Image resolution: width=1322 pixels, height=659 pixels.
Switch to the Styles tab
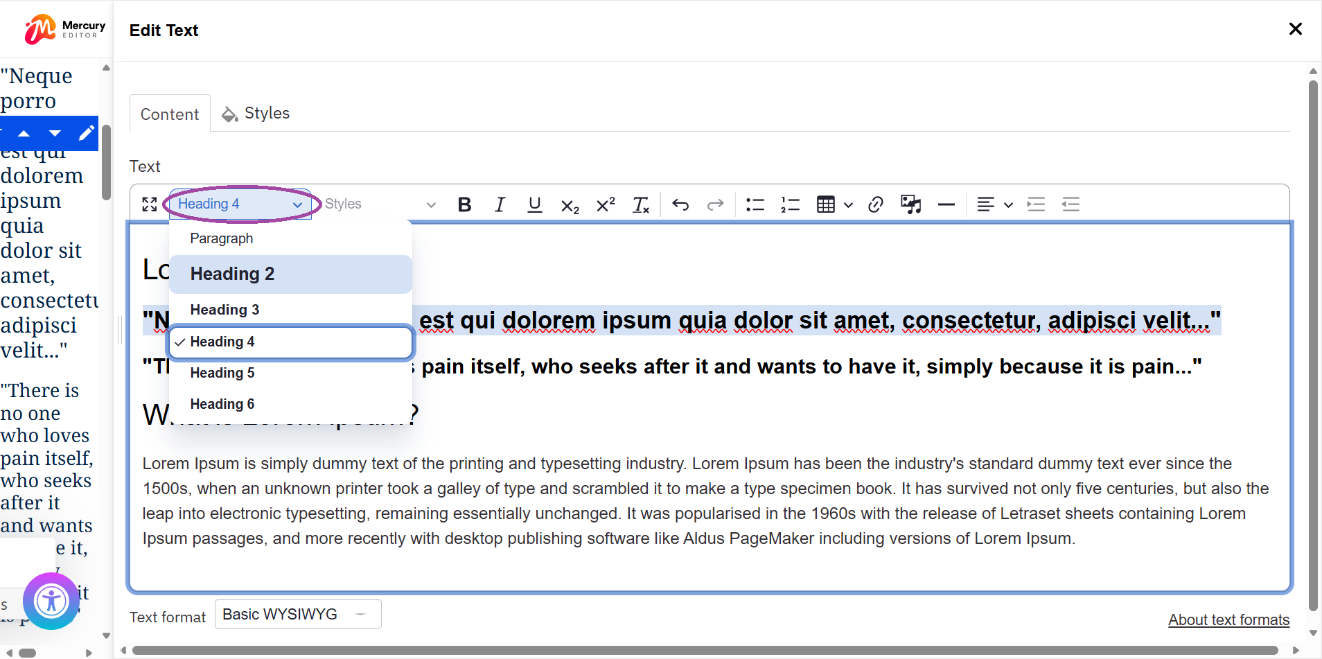(x=267, y=113)
